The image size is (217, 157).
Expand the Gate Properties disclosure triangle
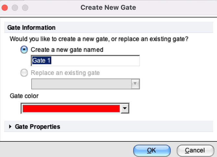(10, 127)
